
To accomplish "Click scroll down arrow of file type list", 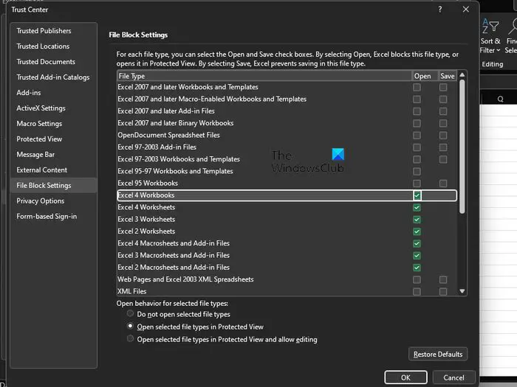I will pyautogui.click(x=462, y=291).
